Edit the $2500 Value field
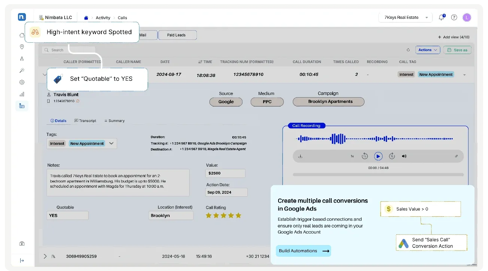 pyautogui.click(x=225, y=173)
